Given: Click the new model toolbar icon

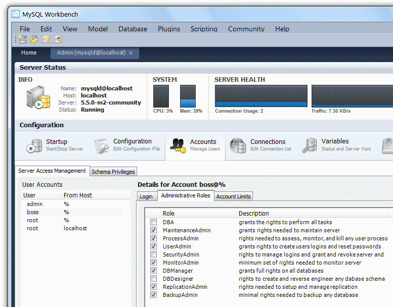Looking at the screenshot, I should pyautogui.click(x=23, y=39).
